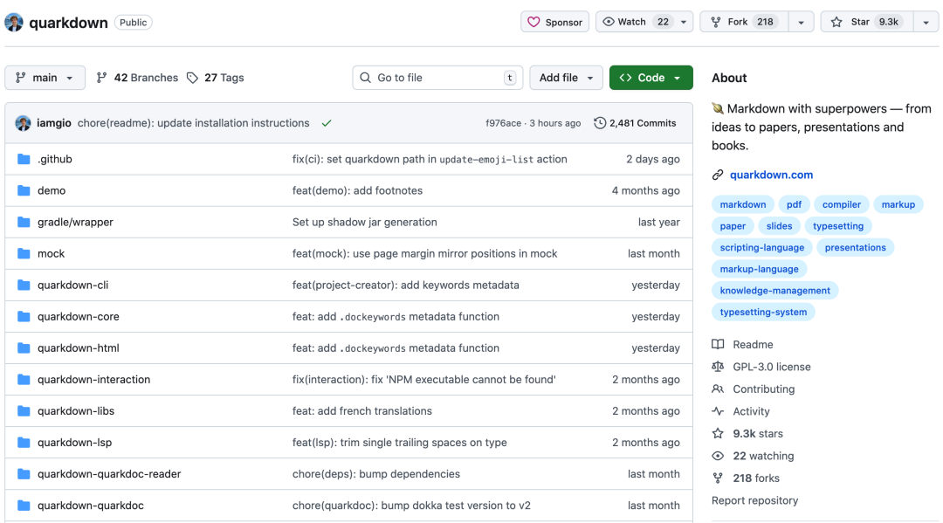Viewport: 943px width, 523px height.
Task: Click the GPL-3.0 license scale icon
Action: [718, 367]
